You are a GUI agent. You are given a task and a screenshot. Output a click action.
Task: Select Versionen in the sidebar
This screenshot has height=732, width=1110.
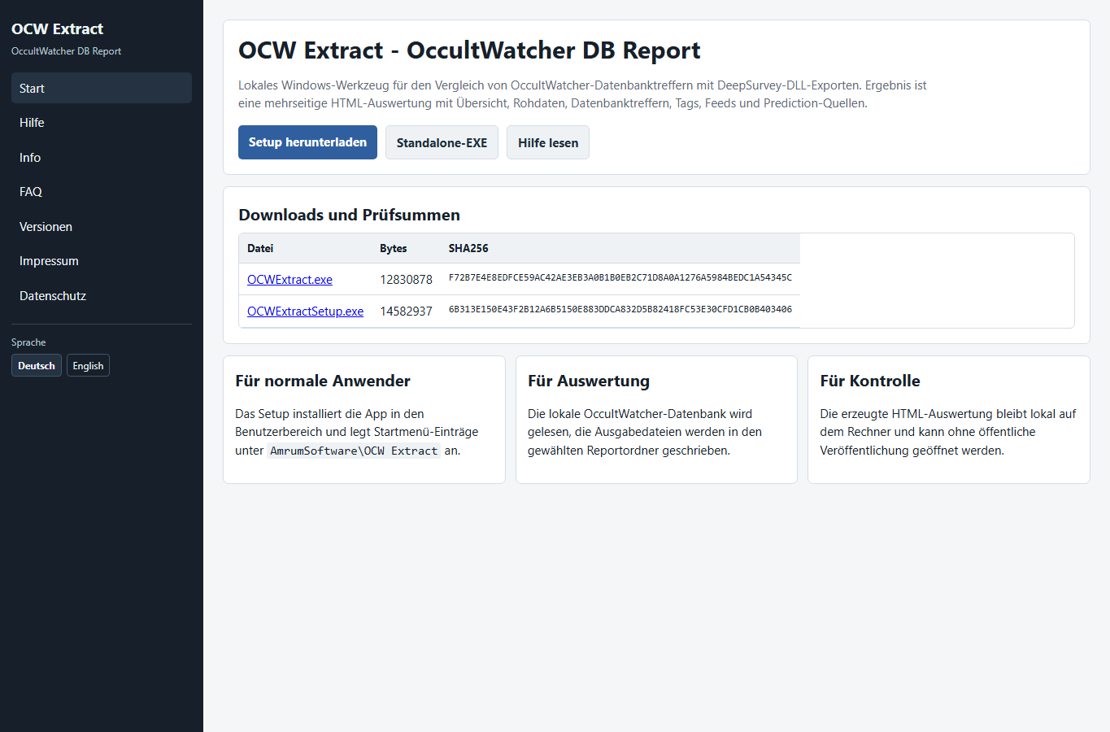point(102,227)
